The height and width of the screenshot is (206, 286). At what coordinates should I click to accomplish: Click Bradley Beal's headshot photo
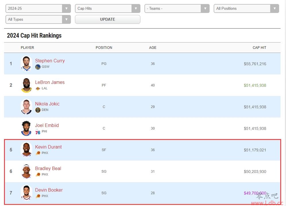[26, 171]
